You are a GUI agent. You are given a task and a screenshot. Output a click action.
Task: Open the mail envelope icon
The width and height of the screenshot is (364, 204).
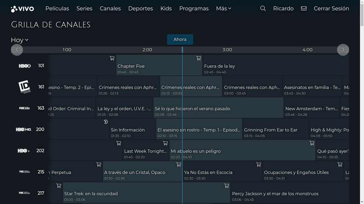[x=304, y=8]
